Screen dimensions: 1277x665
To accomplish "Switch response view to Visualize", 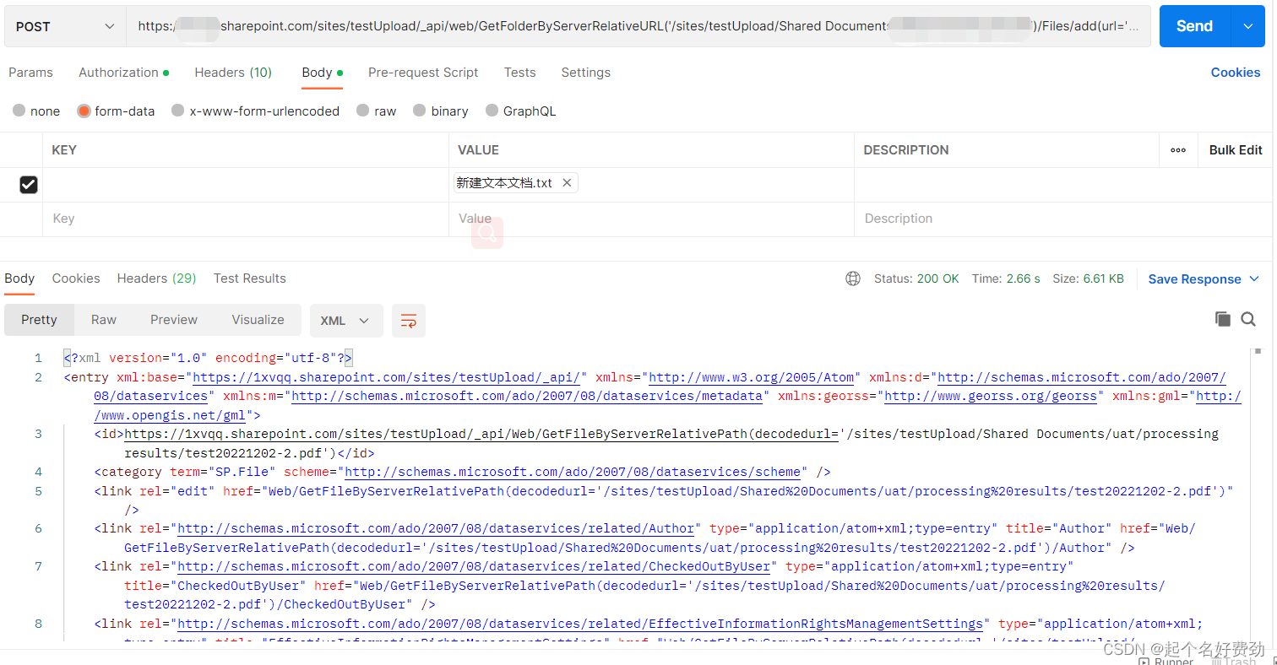I will tap(258, 320).
